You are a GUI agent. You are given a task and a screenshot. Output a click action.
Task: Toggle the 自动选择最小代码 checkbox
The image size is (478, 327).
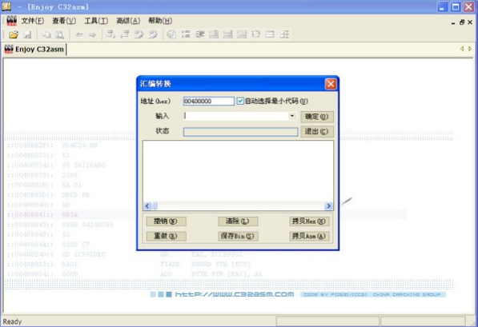(240, 101)
